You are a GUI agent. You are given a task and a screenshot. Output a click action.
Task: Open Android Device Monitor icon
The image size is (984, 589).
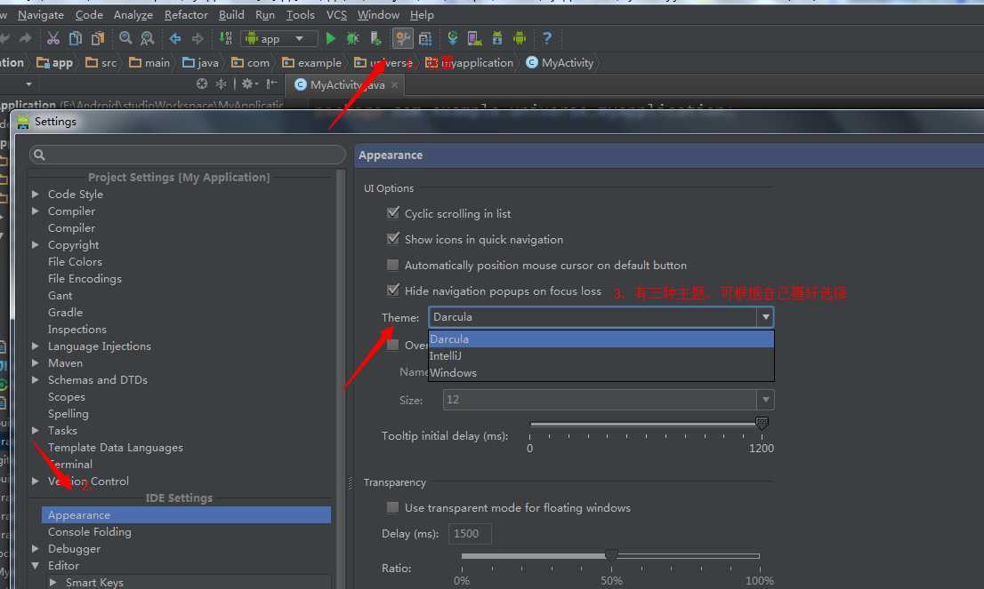point(520,39)
